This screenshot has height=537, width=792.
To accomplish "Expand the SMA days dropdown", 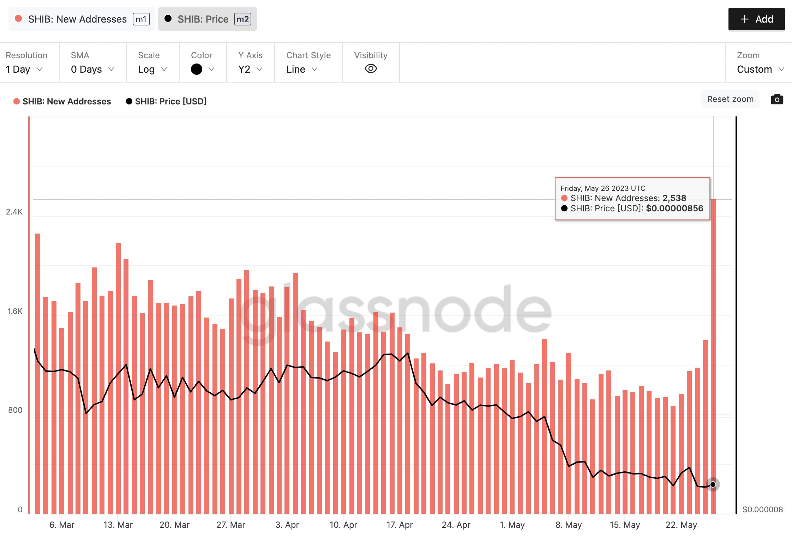I will pos(92,69).
